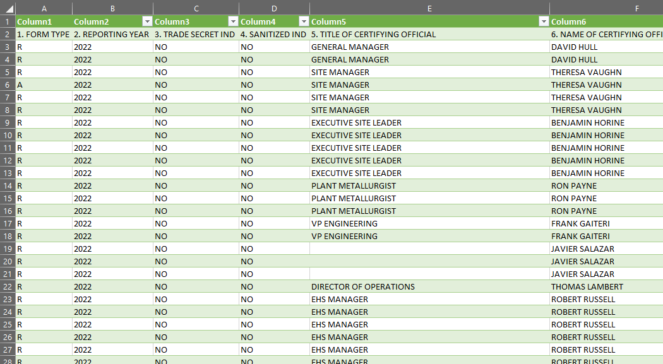Select row 1 by its row number
The image size is (663, 364).
pyautogui.click(x=7, y=21)
